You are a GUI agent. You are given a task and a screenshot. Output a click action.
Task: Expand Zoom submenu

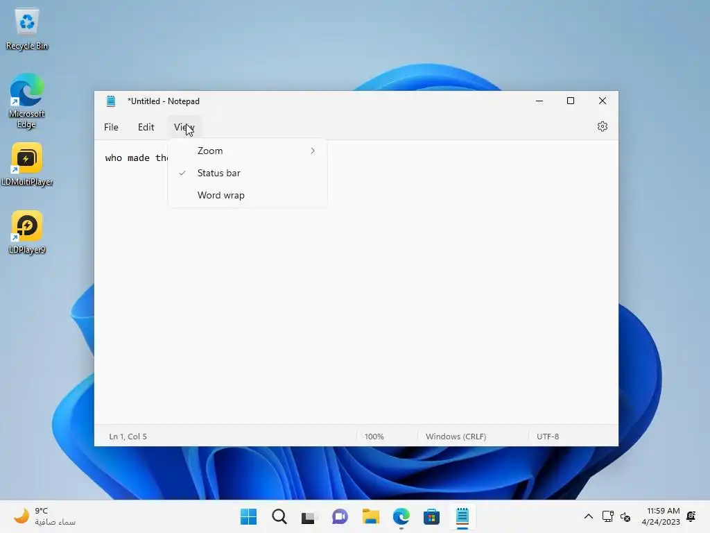coord(248,151)
